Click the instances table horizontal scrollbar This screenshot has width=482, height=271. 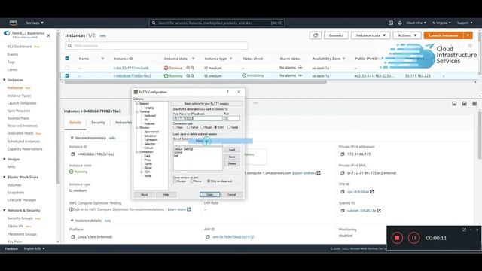tap(195, 82)
